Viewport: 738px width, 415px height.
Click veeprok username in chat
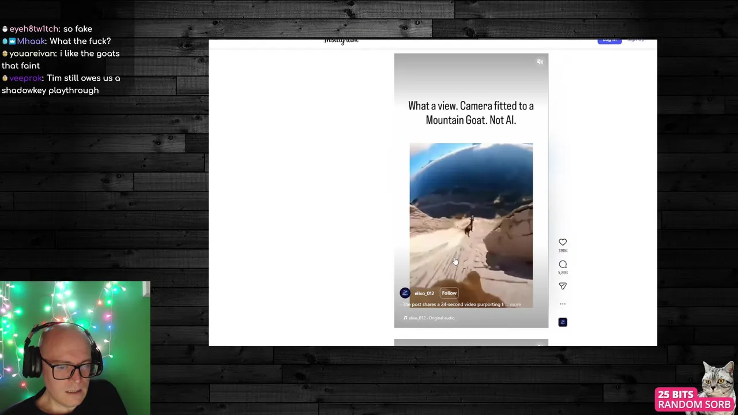coord(25,78)
